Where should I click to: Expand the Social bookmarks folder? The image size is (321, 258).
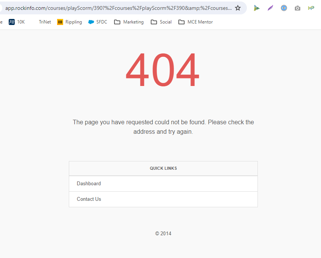tap(161, 22)
